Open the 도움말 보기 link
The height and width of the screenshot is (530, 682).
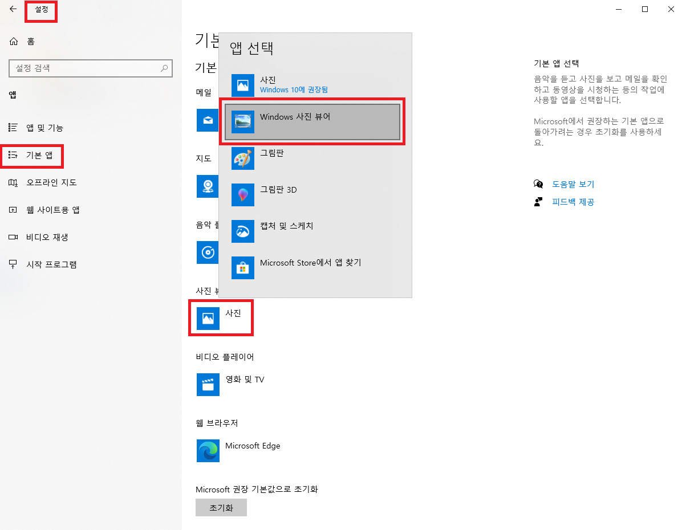coord(573,184)
